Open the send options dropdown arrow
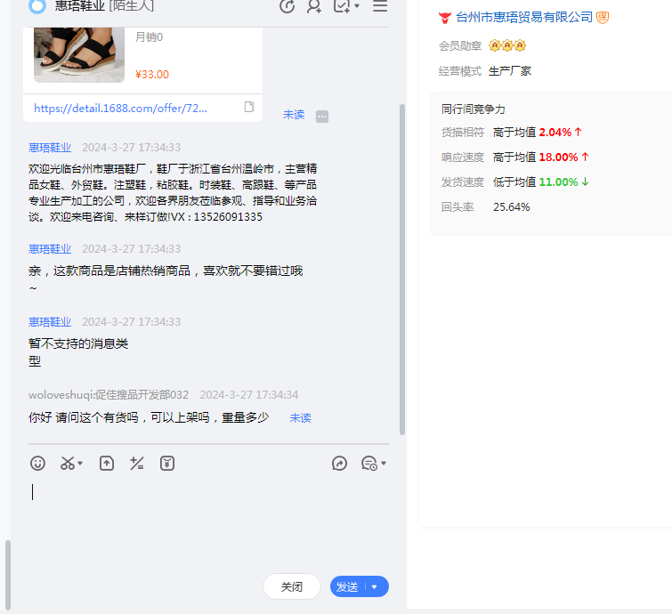The width and height of the screenshot is (672, 614). click(x=375, y=587)
